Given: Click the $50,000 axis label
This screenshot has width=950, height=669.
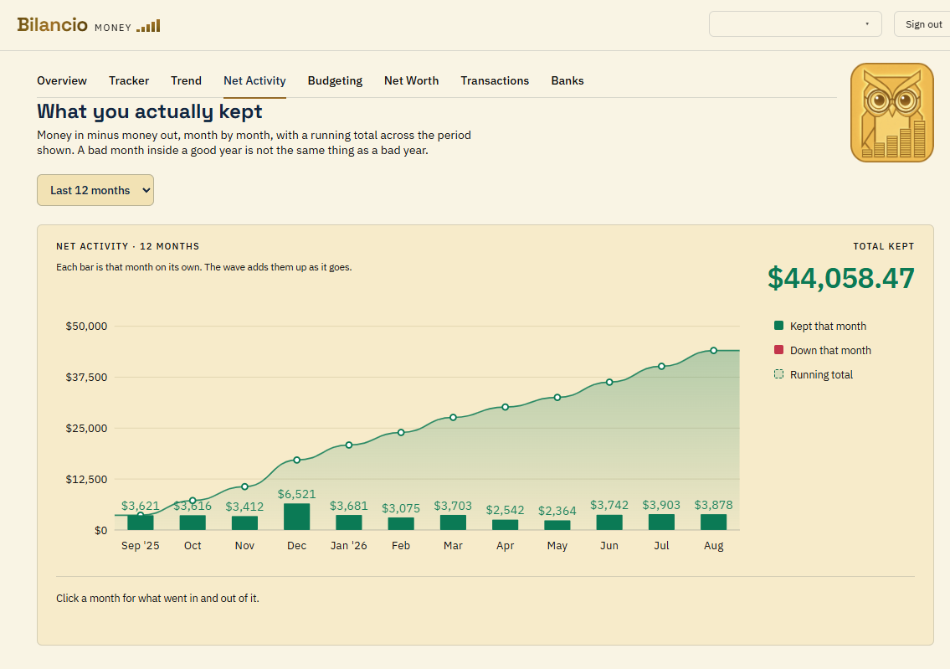Looking at the screenshot, I should (x=87, y=326).
